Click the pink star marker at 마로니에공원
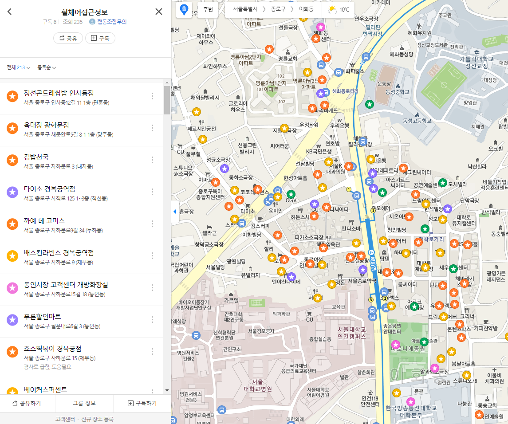 point(396,344)
